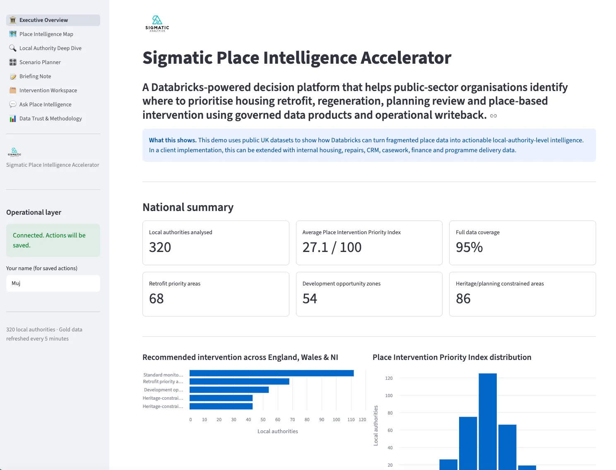The width and height of the screenshot is (616, 470).
Task: Click the Local Authority Deep Dive magnifier icon
Action: coord(13,48)
